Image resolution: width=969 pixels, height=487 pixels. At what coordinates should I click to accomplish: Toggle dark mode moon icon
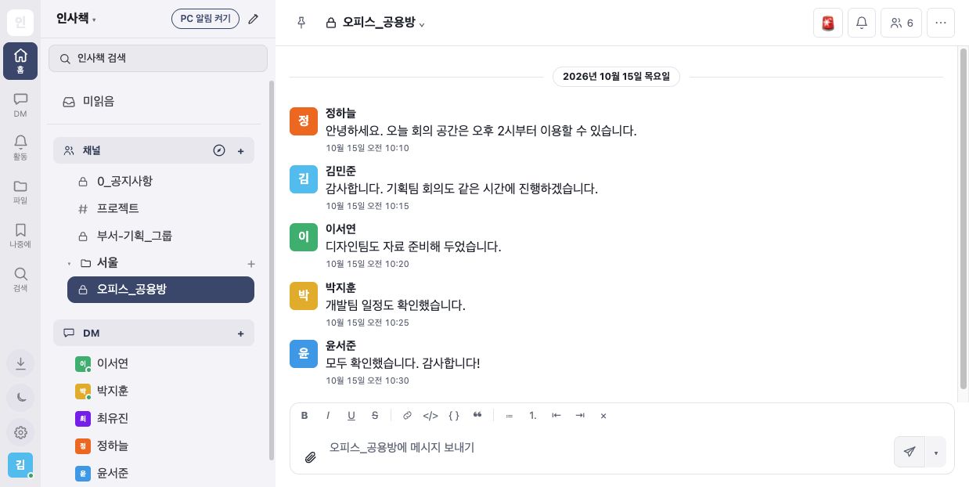(20, 398)
